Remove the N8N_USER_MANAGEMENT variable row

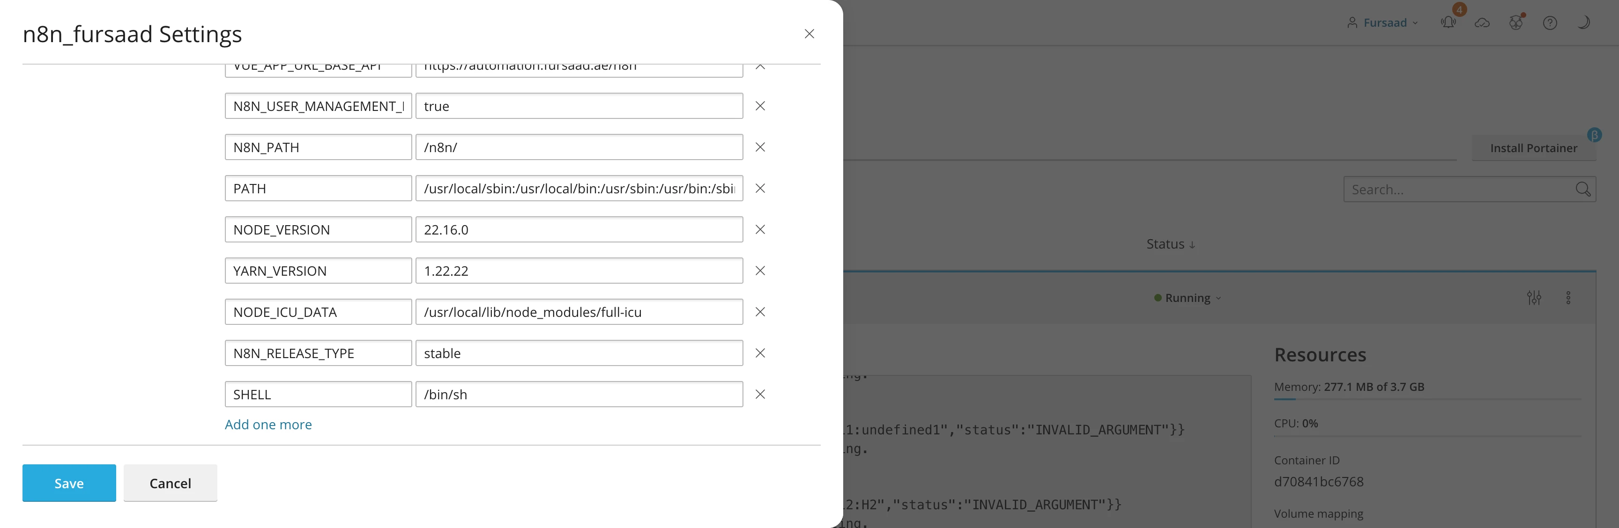pos(760,106)
